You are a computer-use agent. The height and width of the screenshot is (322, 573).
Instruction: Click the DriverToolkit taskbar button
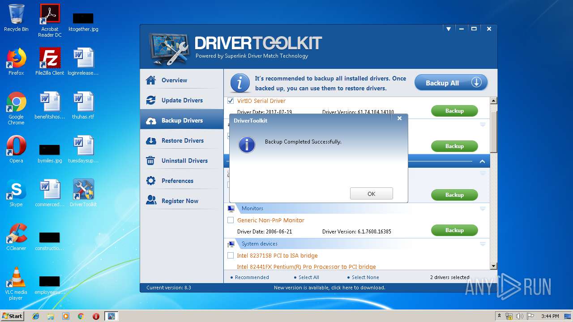[x=111, y=316]
